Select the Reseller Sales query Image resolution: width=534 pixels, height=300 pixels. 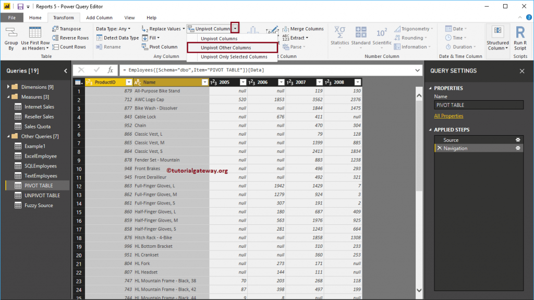click(39, 116)
